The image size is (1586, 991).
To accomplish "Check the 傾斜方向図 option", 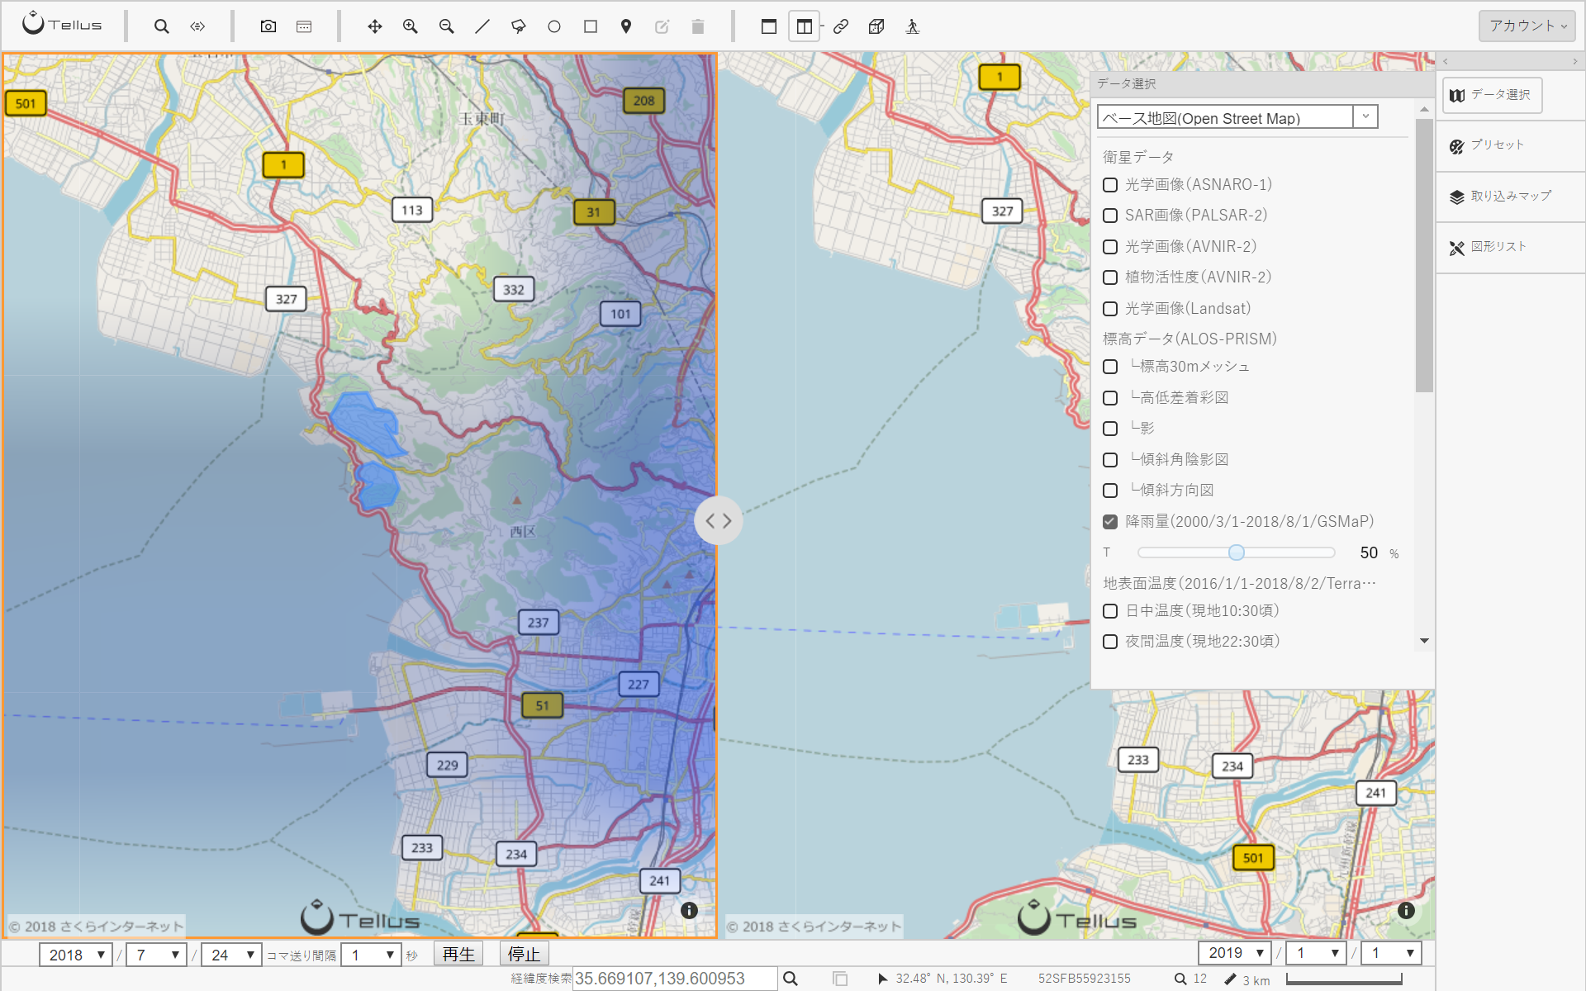I will 1110,491.
